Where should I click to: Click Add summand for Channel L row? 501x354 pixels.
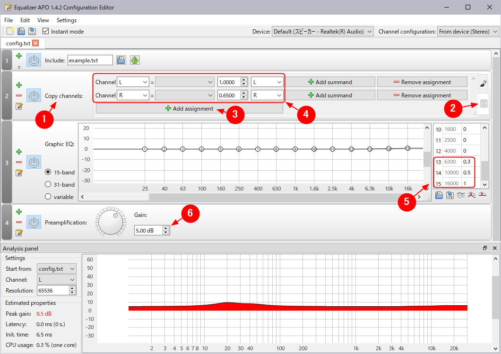click(330, 82)
